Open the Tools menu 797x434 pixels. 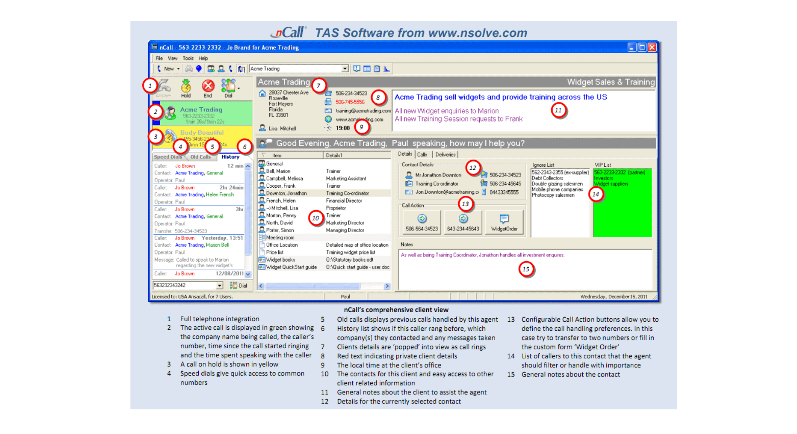coord(188,58)
